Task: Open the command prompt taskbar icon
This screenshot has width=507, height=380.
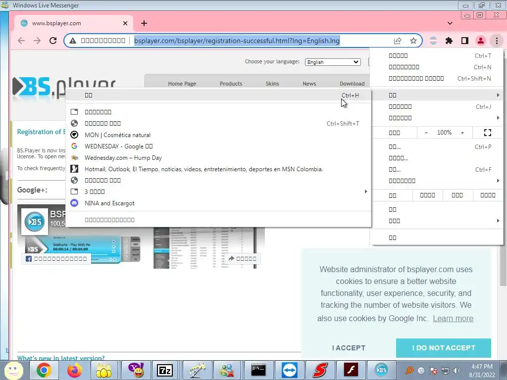Action: (258, 370)
